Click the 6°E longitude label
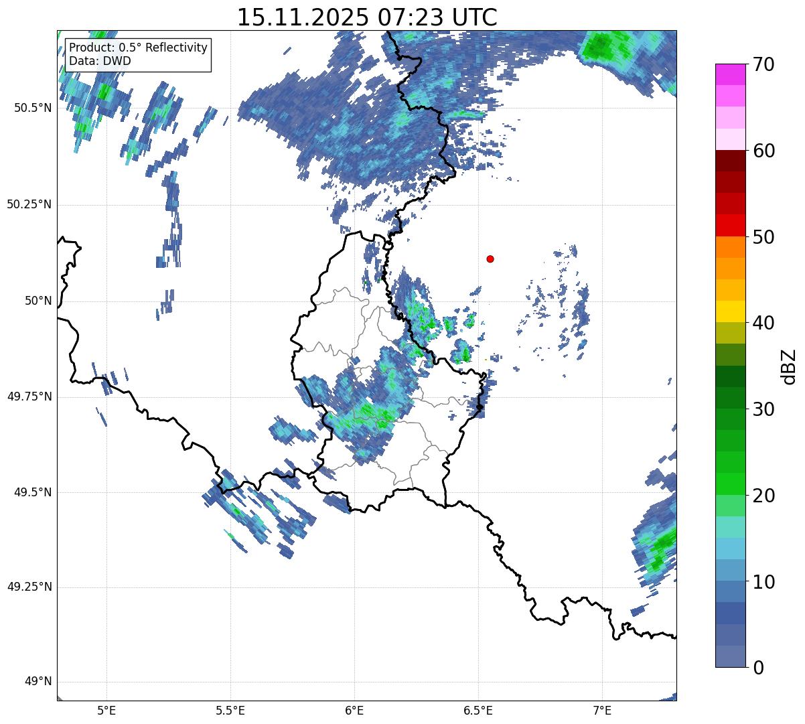 pos(354,710)
